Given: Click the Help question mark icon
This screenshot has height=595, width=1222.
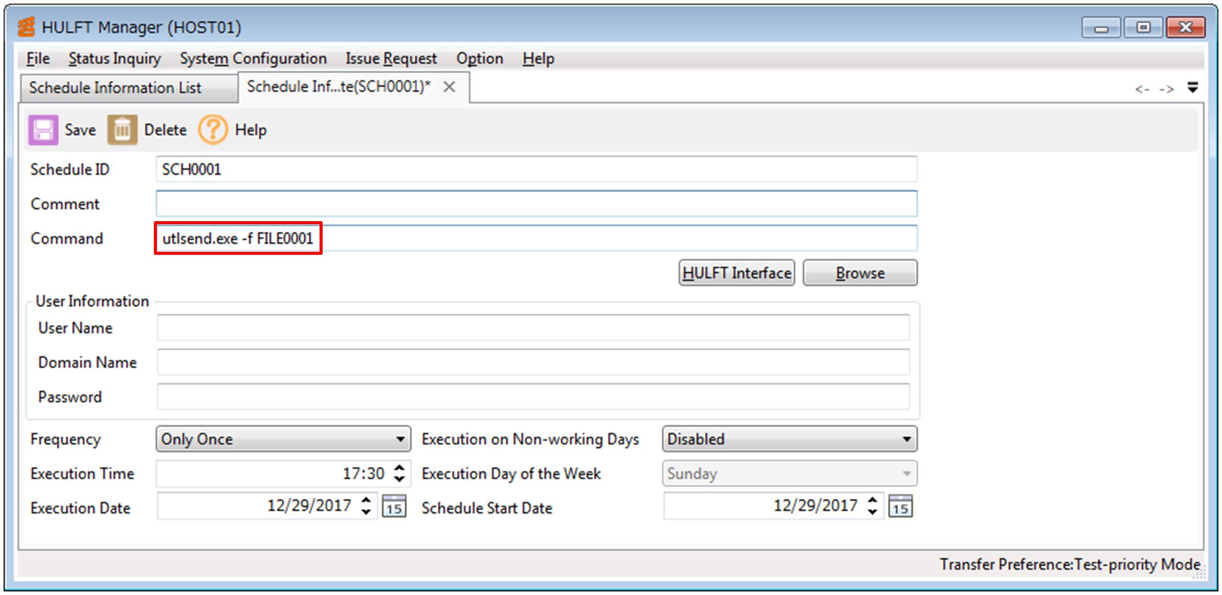Looking at the screenshot, I should tap(213, 130).
